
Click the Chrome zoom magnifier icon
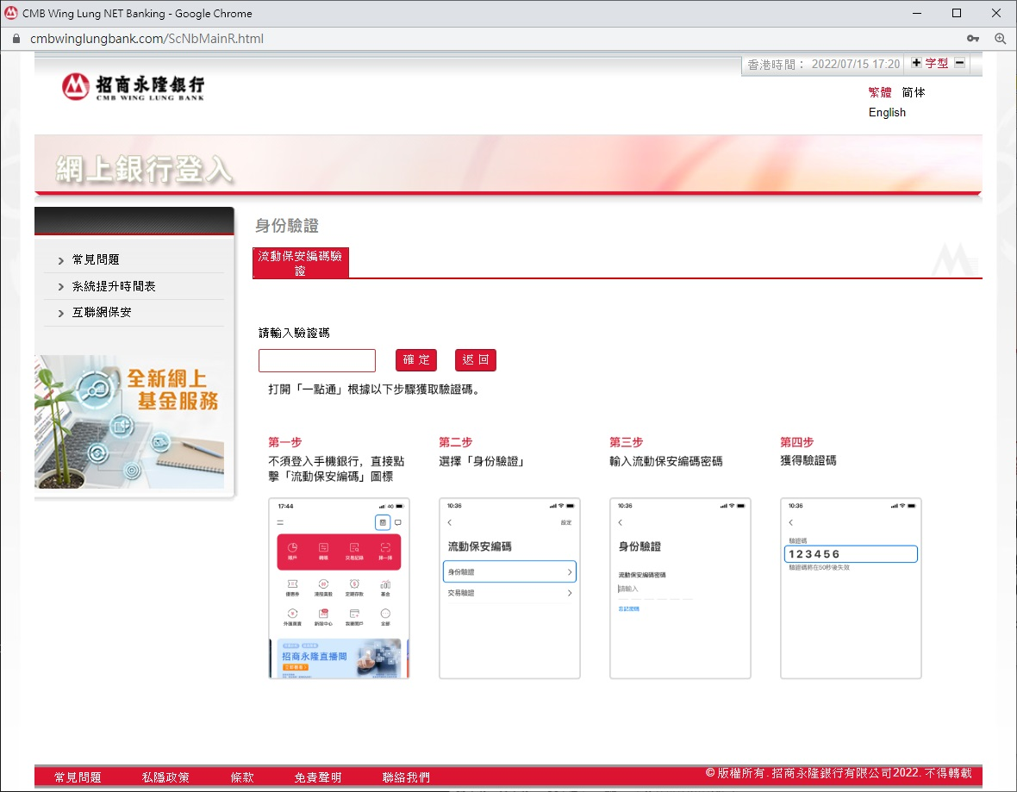coord(1000,39)
